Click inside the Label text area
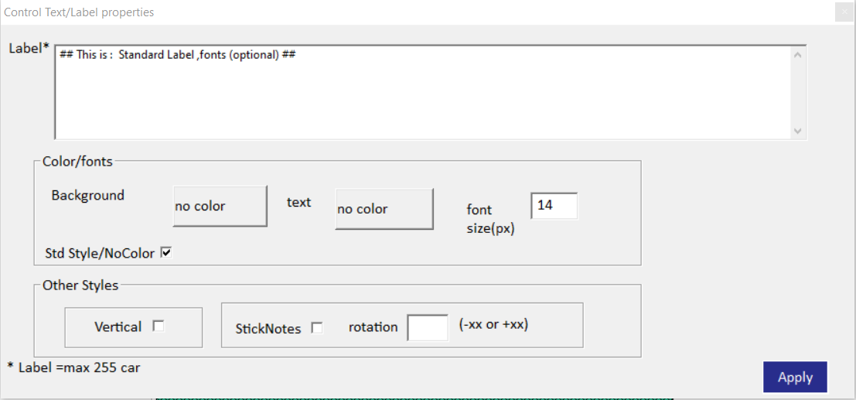856x400 pixels. coord(423,92)
